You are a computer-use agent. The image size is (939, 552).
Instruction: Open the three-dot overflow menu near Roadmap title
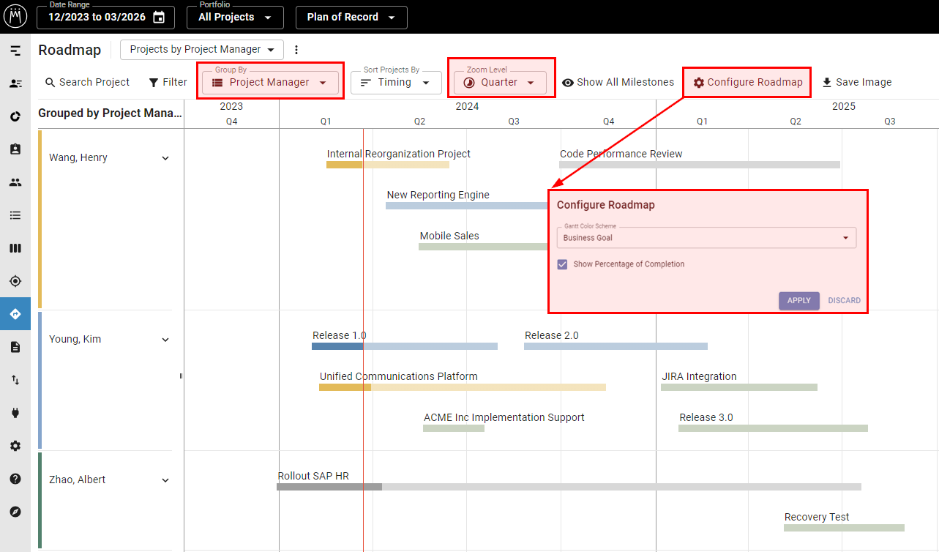point(296,50)
